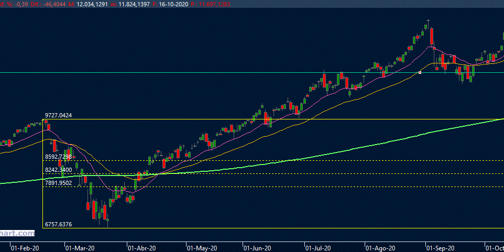Select the 01-Abr-20 date label

(x=142, y=248)
